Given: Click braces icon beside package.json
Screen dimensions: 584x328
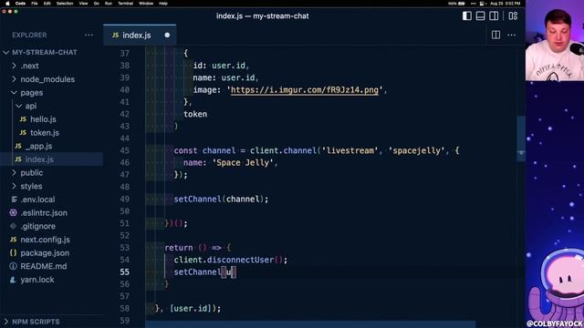Looking at the screenshot, I should pos(14,253).
